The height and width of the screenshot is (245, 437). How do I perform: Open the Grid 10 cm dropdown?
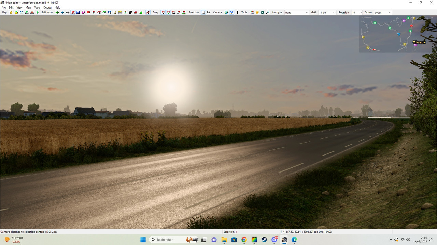[327, 12]
